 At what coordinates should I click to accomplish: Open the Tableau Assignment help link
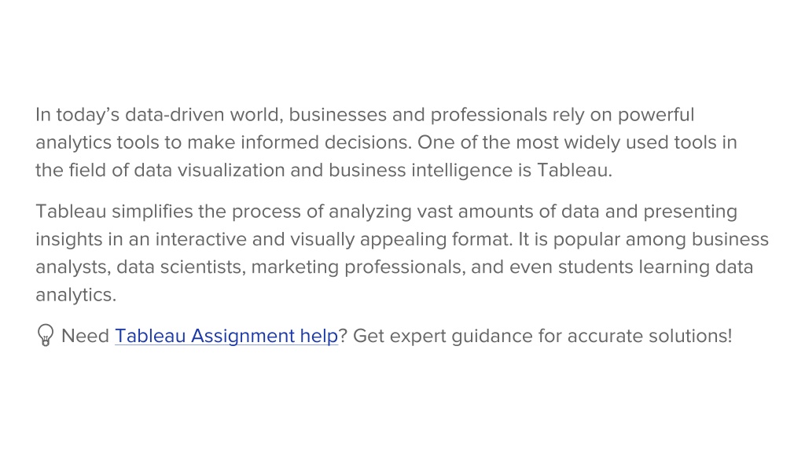[x=226, y=336]
